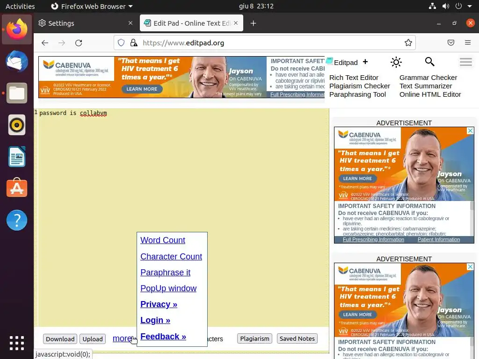Close the Settings tab
Screen dimensions: 479x359
point(131,23)
